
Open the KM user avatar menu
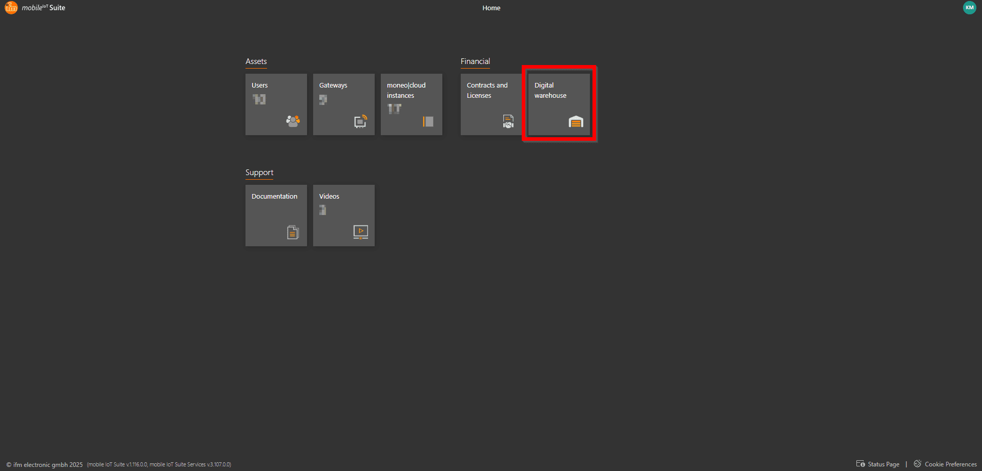969,8
